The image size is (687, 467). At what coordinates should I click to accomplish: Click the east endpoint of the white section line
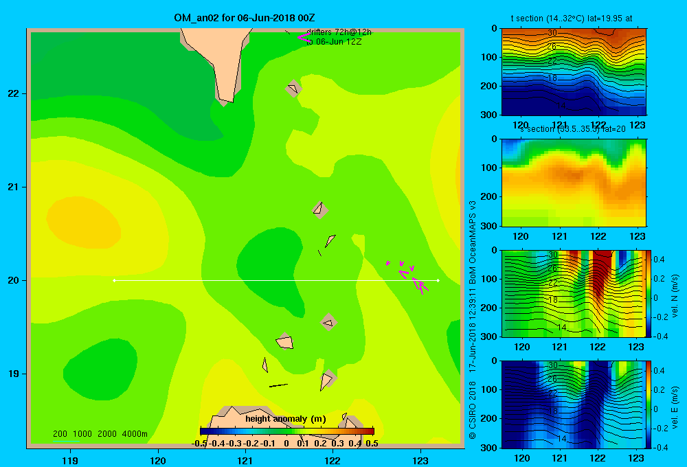[x=438, y=280]
